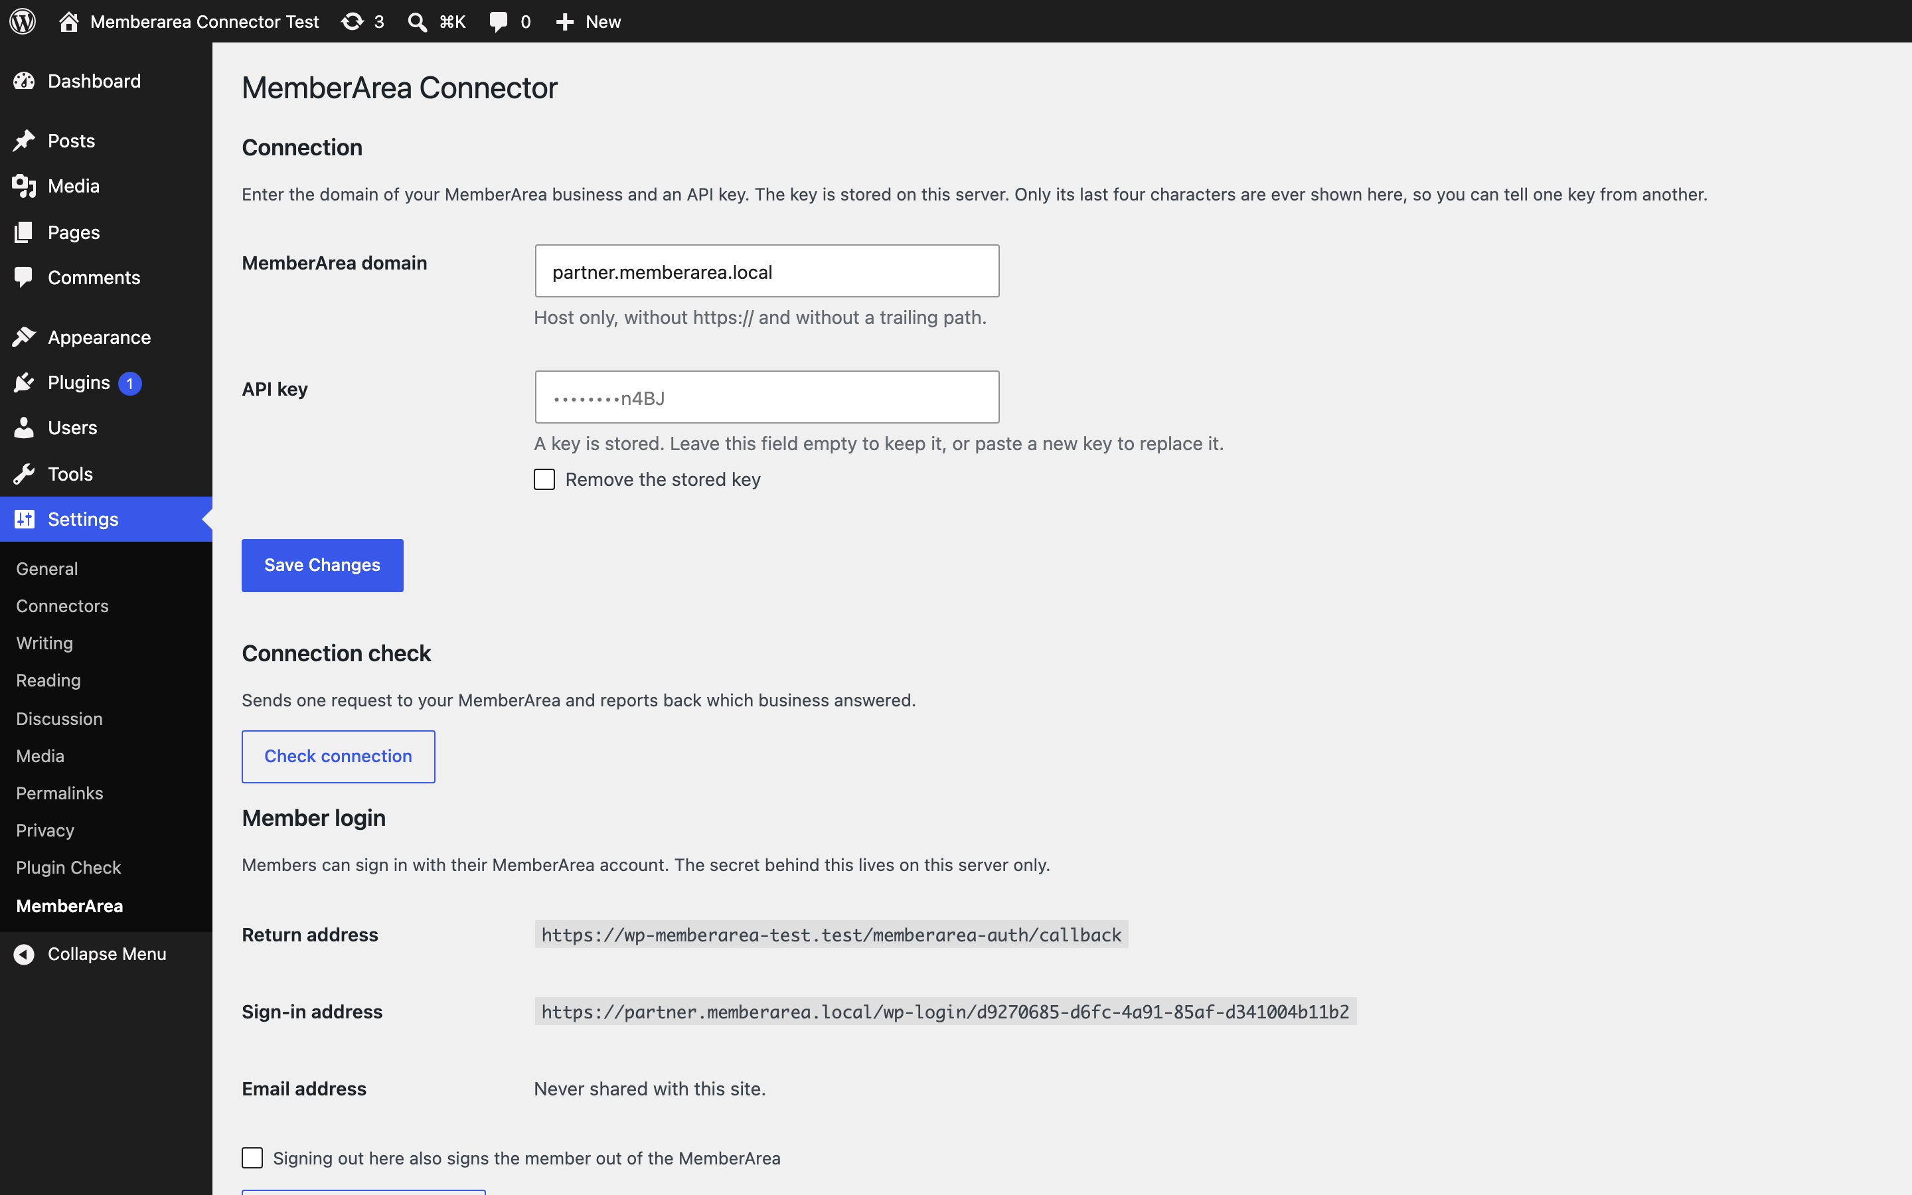Click the 'A key is stored' hint text
The width and height of the screenshot is (1912, 1195).
click(x=878, y=443)
